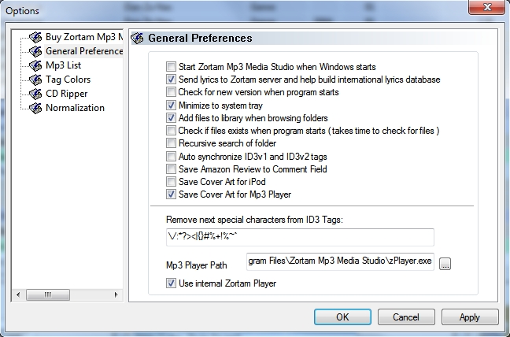The image size is (510, 337).
Task: Click the Normalization tree icon
Action: coord(34,108)
